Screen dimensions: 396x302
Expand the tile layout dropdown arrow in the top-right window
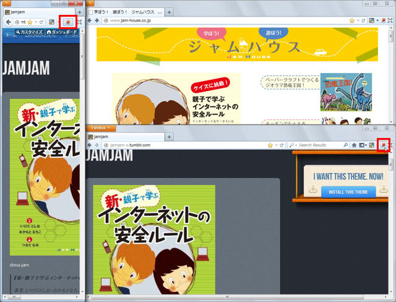pos(377,20)
